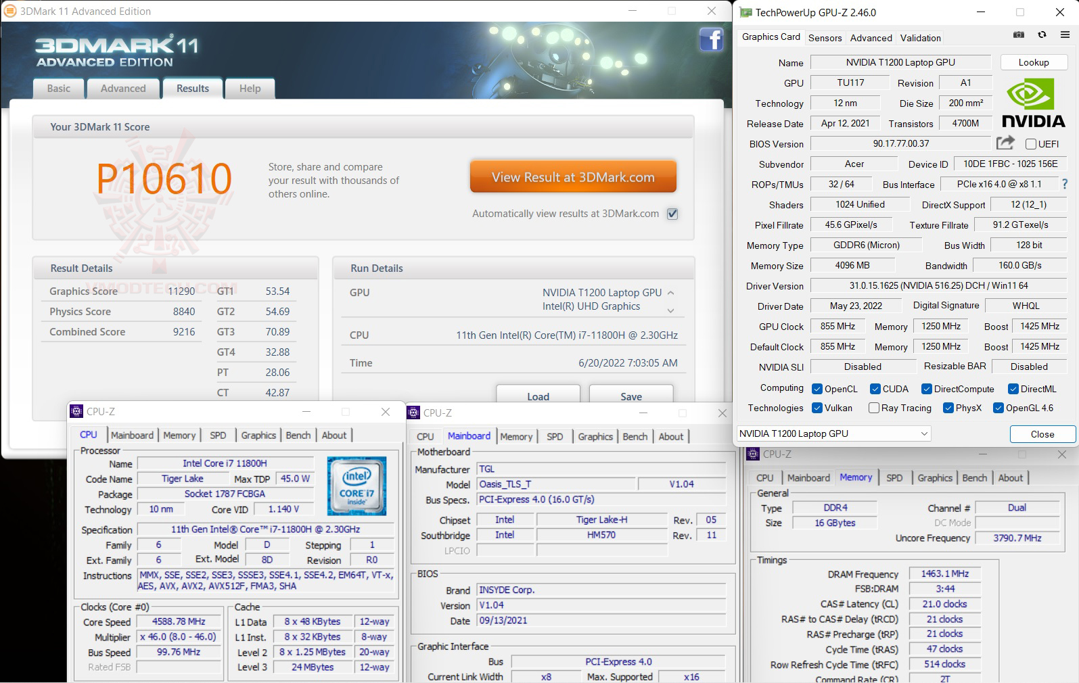
Task: Switch to the Advanced tab in 3DMark
Action: coord(123,89)
